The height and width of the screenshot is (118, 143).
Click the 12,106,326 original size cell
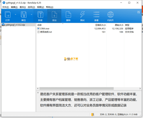tap(117, 29)
